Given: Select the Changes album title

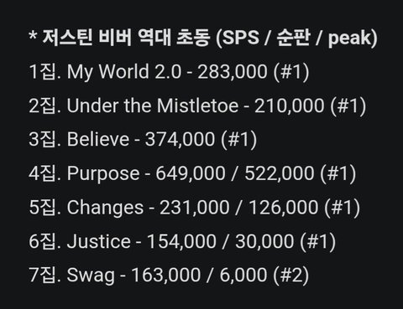Looking at the screenshot, I should tap(105, 208).
